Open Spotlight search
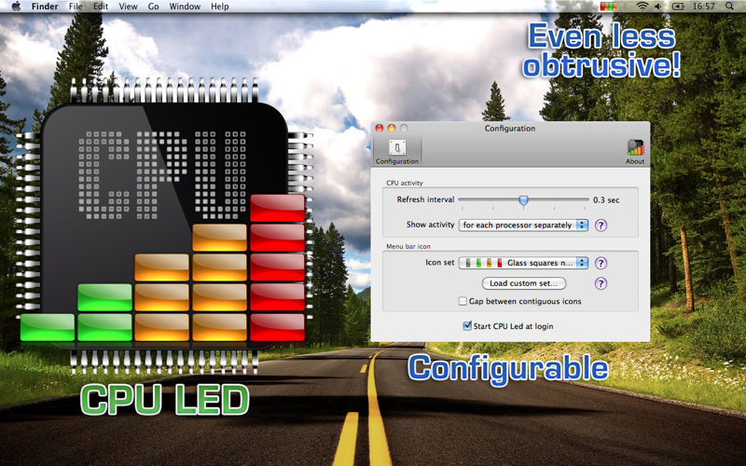746x466 pixels. click(x=729, y=7)
